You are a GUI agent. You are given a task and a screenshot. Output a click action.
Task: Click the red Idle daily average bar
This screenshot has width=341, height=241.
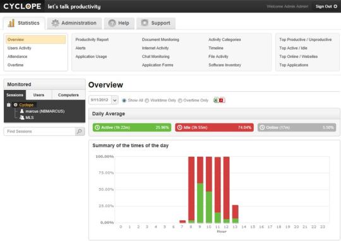click(x=215, y=128)
